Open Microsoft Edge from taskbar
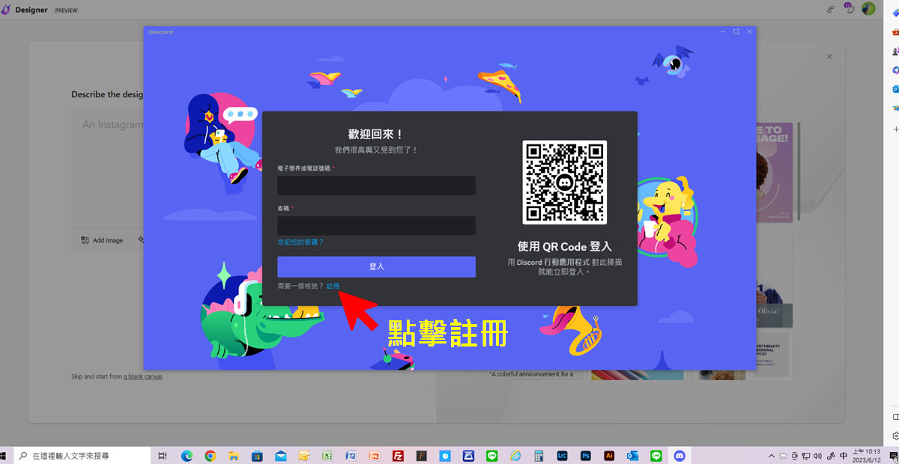The width and height of the screenshot is (899, 464). (x=187, y=455)
